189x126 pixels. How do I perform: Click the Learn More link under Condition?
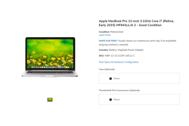(x=105, y=35)
